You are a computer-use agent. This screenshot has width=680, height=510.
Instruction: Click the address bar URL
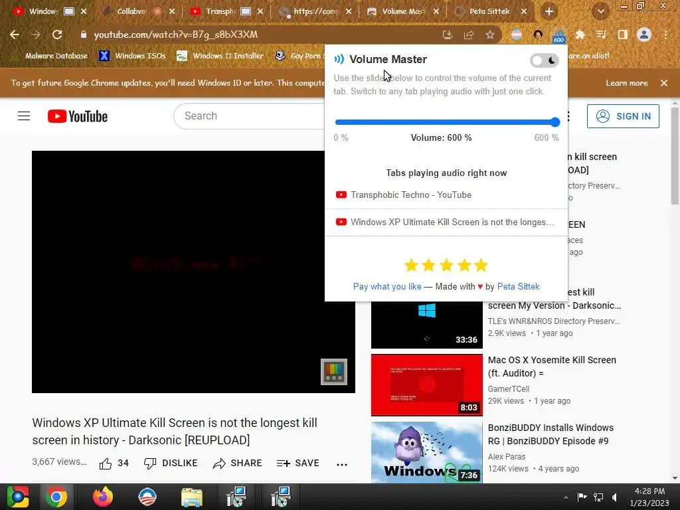pyautogui.click(x=175, y=35)
